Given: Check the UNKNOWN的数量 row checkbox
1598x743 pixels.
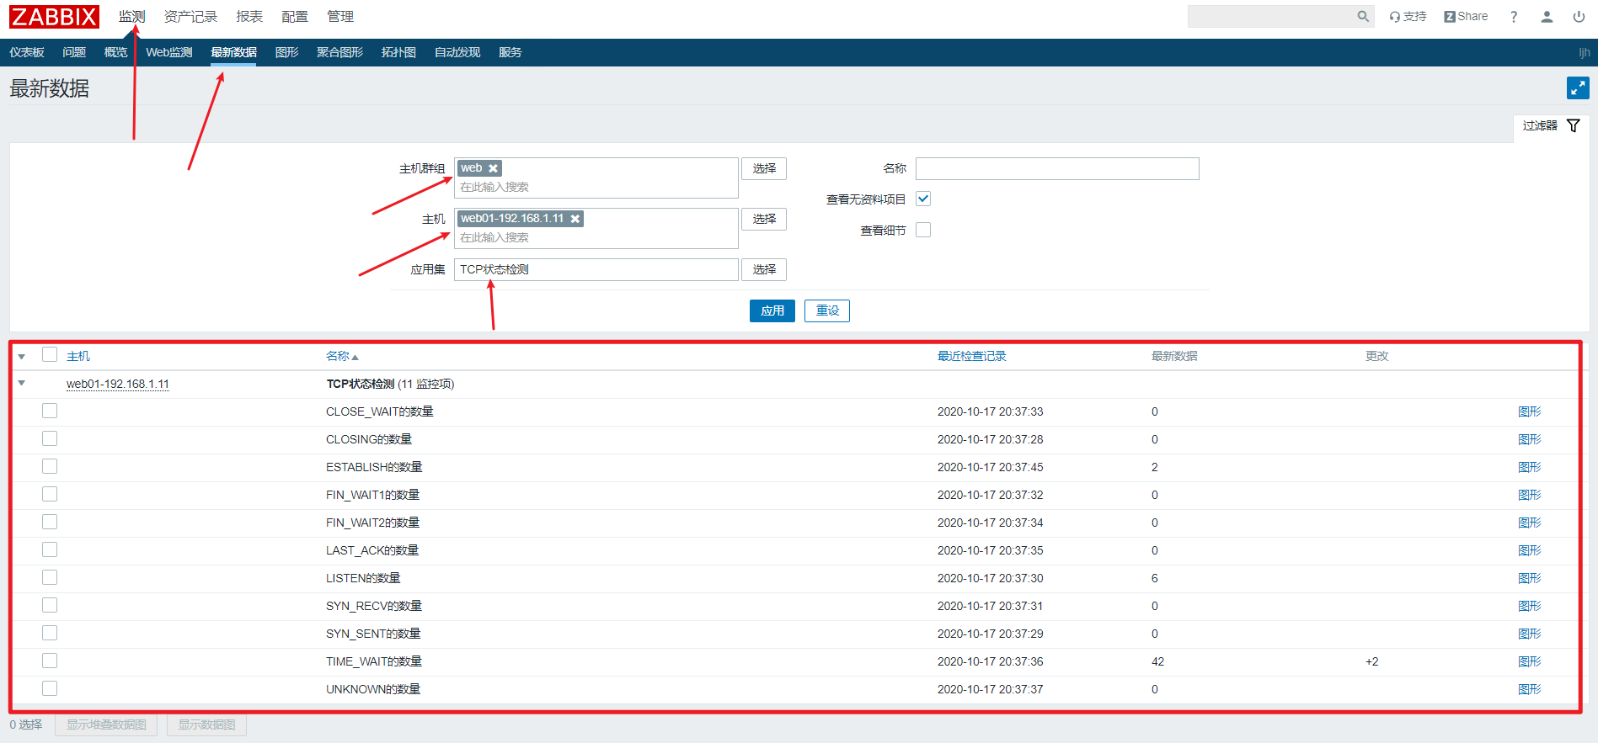Looking at the screenshot, I should 50,688.
